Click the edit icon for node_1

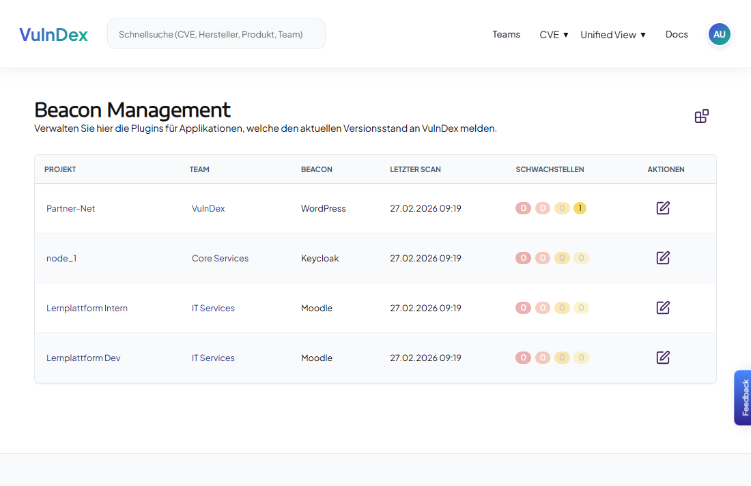click(662, 258)
